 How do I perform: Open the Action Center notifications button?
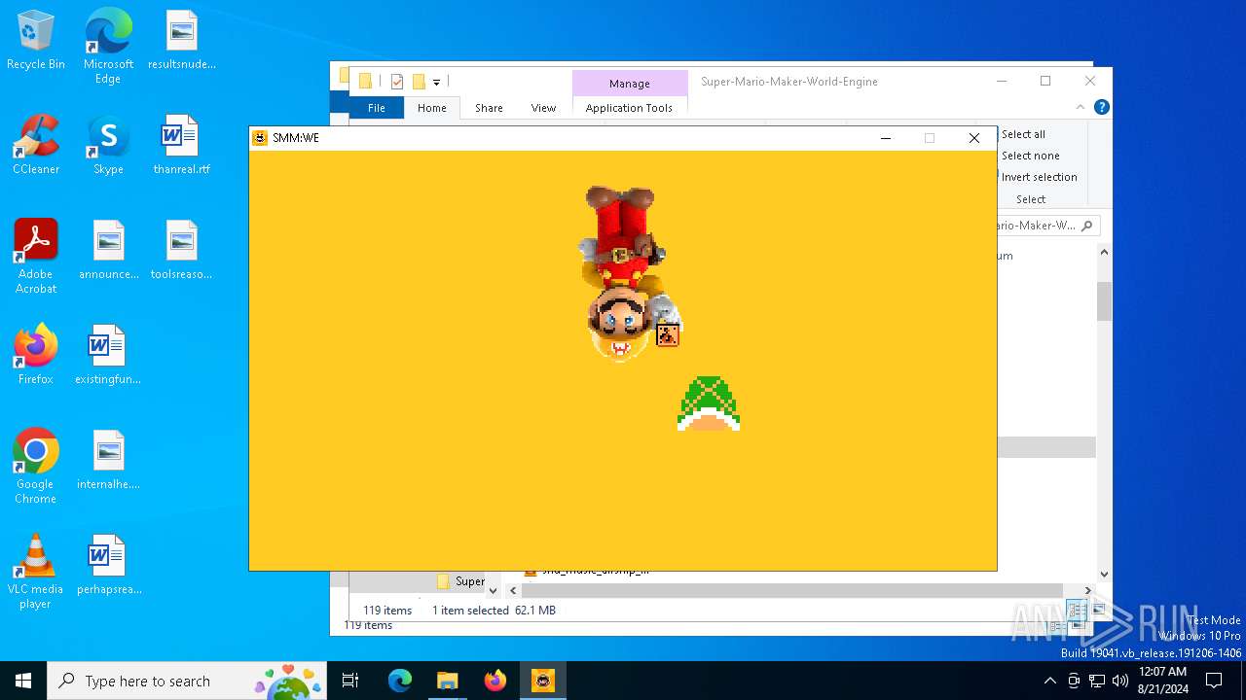(x=1214, y=681)
